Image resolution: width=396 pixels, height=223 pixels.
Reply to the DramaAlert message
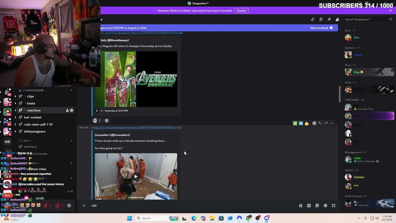320,123
